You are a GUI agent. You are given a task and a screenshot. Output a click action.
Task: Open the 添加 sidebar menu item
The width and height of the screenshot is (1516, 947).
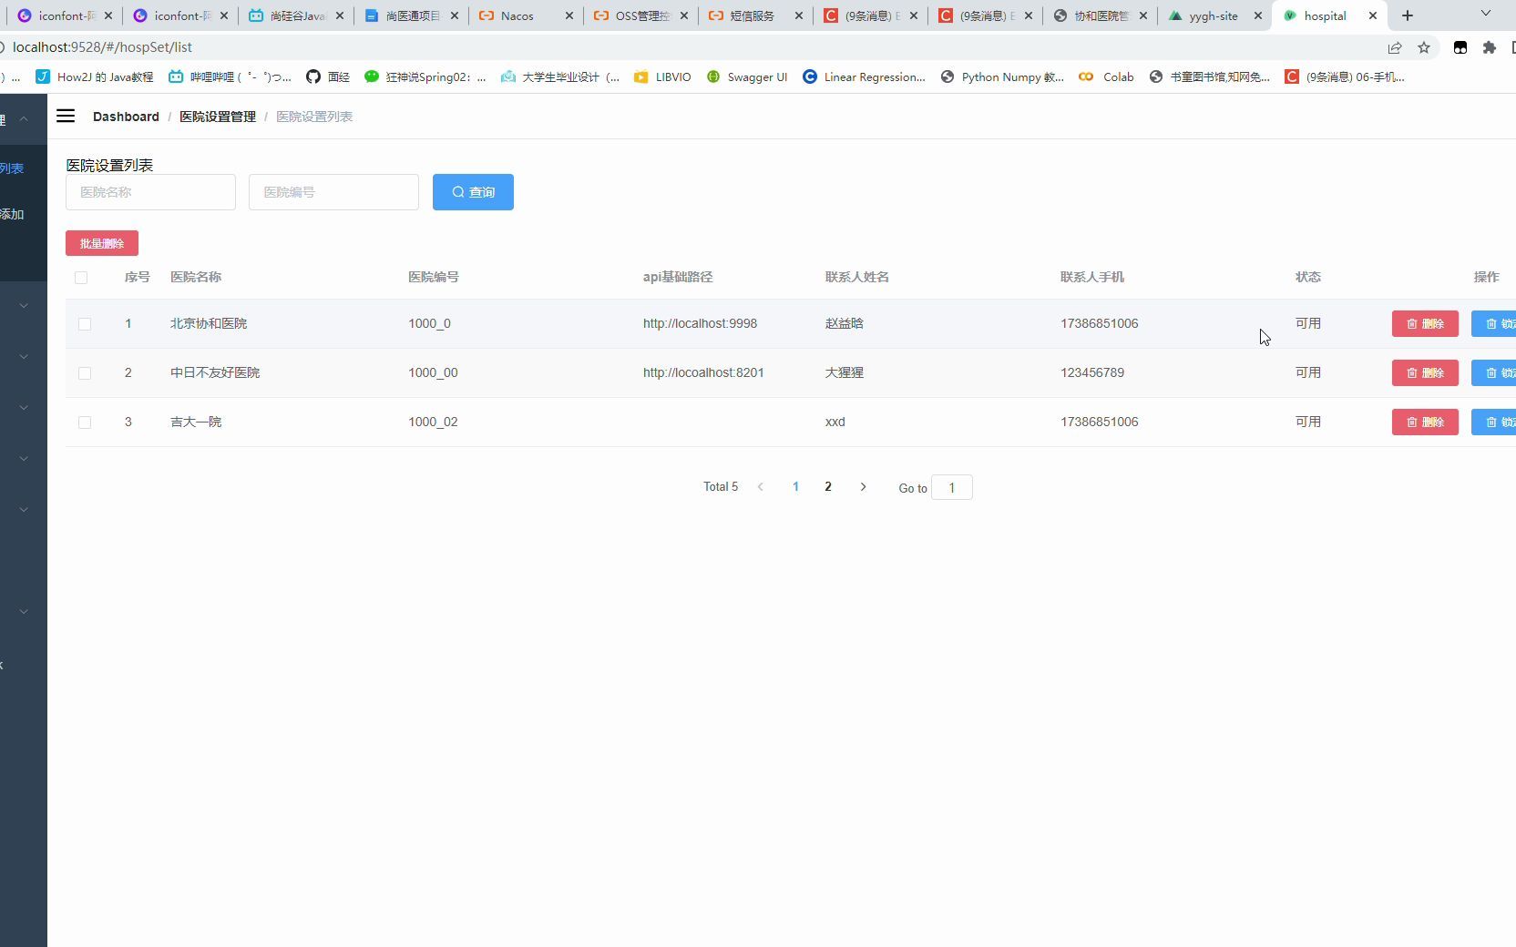[x=13, y=214]
